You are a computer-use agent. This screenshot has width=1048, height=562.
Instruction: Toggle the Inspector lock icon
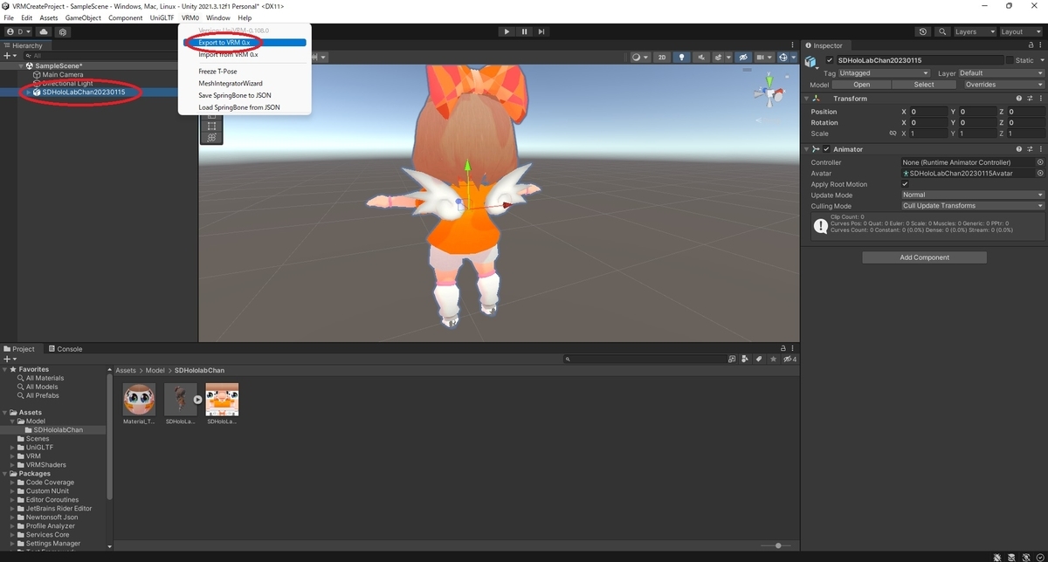pos(1031,45)
